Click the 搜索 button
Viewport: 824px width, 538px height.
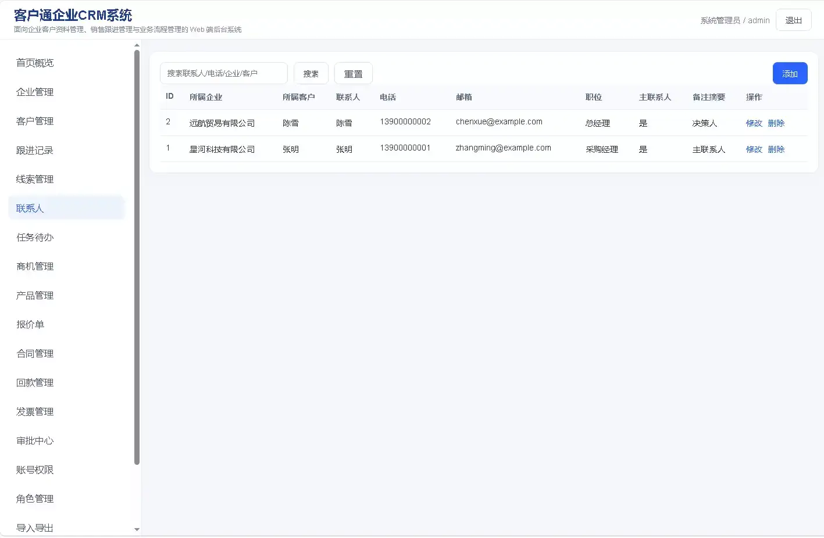click(x=311, y=73)
